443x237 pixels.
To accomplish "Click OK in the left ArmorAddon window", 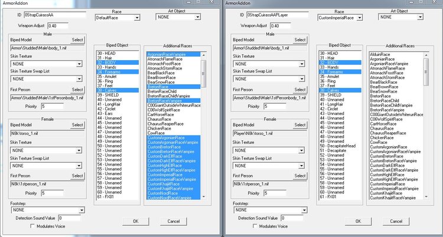I will coord(136,221).
